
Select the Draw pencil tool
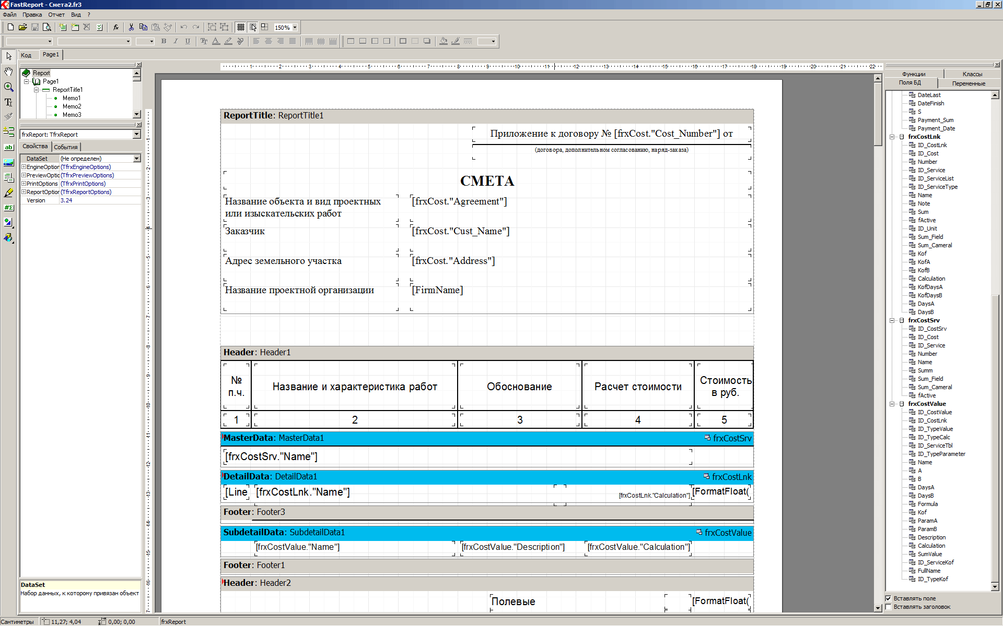(9, 192)
